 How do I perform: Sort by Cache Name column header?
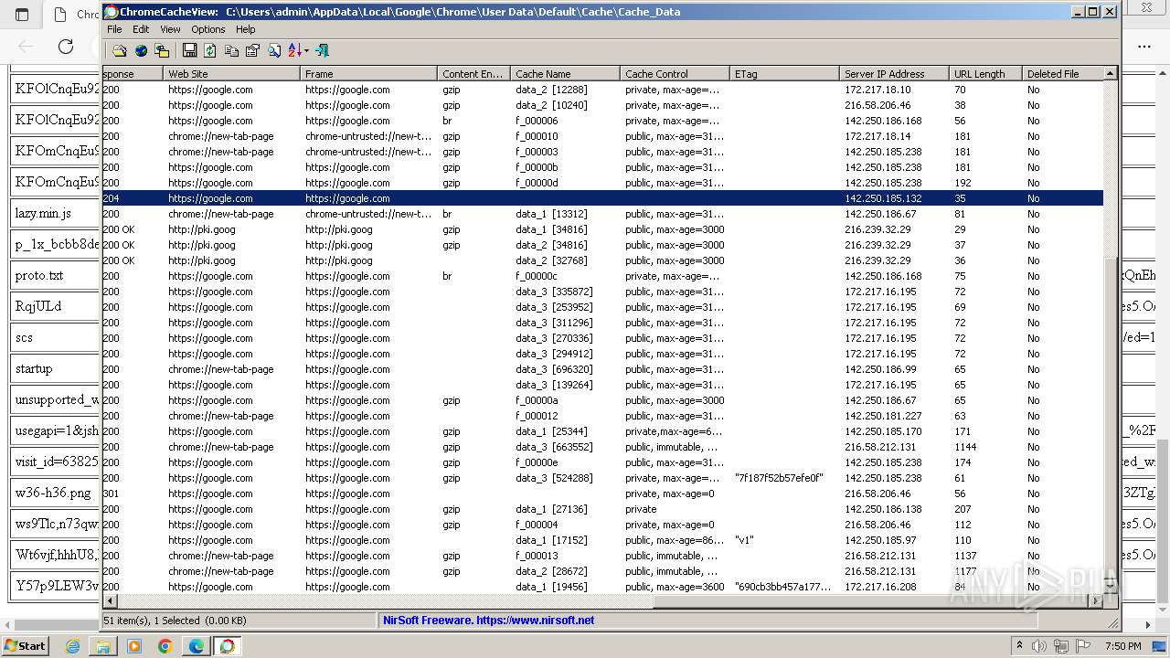click(x=565, y=73)
